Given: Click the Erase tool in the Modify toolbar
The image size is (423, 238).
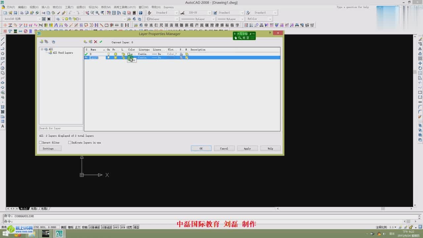Looking at the screenshot, I should (420, 39).
